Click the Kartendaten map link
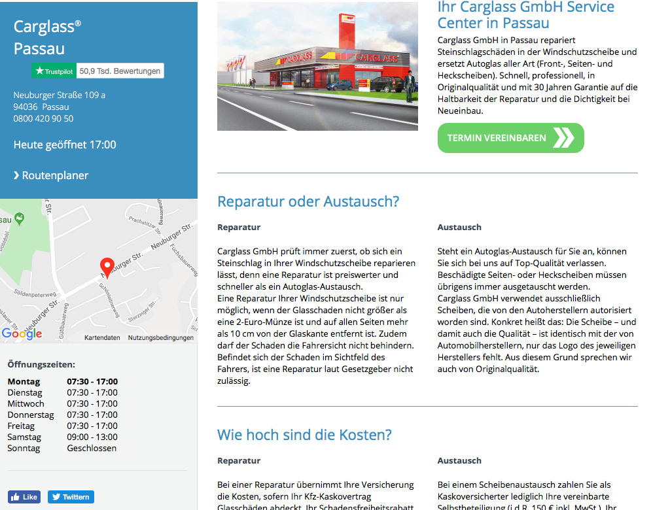Viewport: 651px width, 510px height. click(102, 338)
